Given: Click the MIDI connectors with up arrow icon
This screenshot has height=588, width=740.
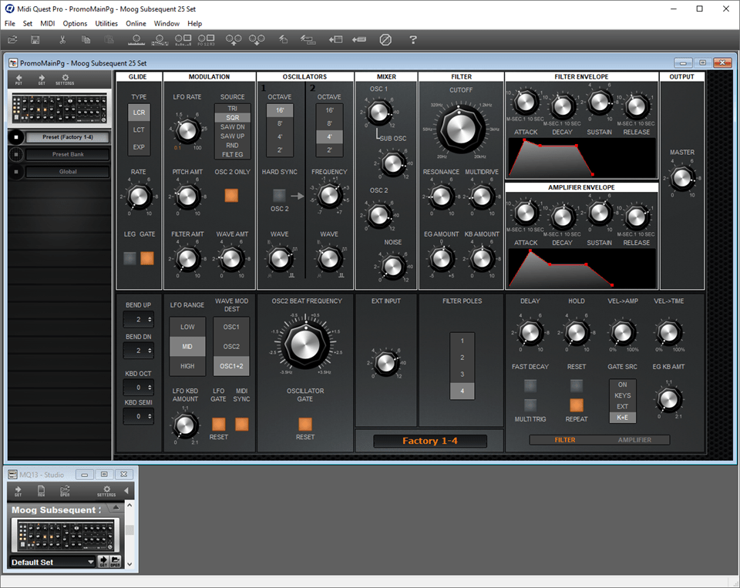Looking at the screenshot, I should point(234,40).
